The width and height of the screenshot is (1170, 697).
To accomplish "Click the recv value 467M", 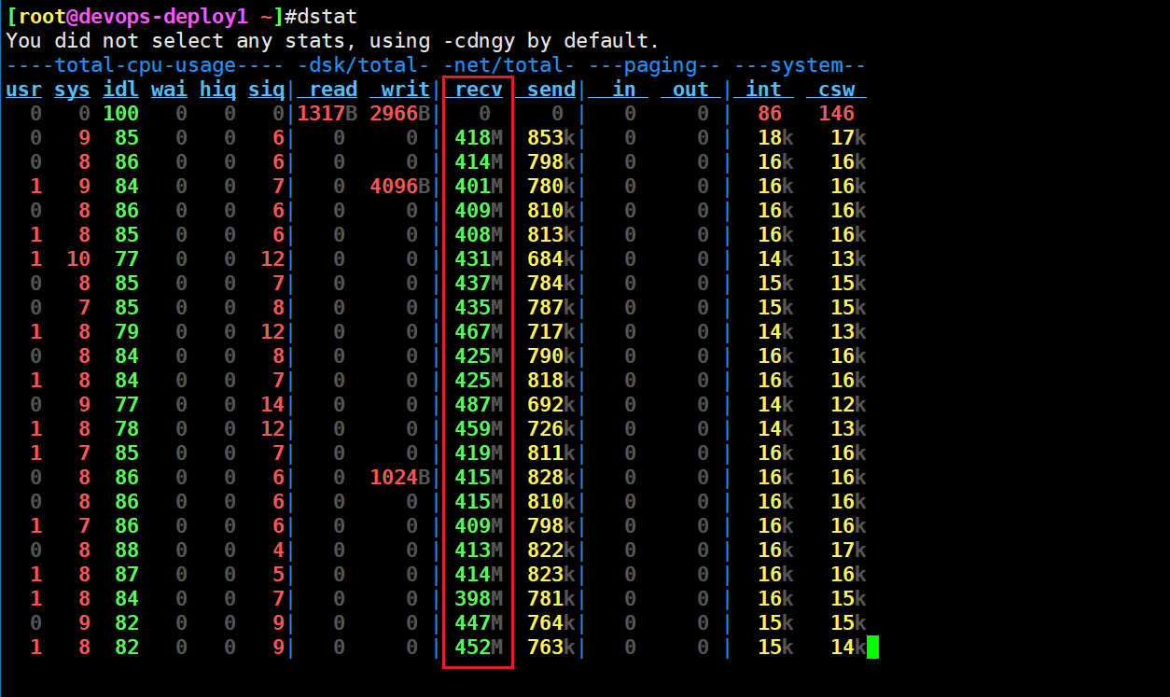I will tap(480, 332).
